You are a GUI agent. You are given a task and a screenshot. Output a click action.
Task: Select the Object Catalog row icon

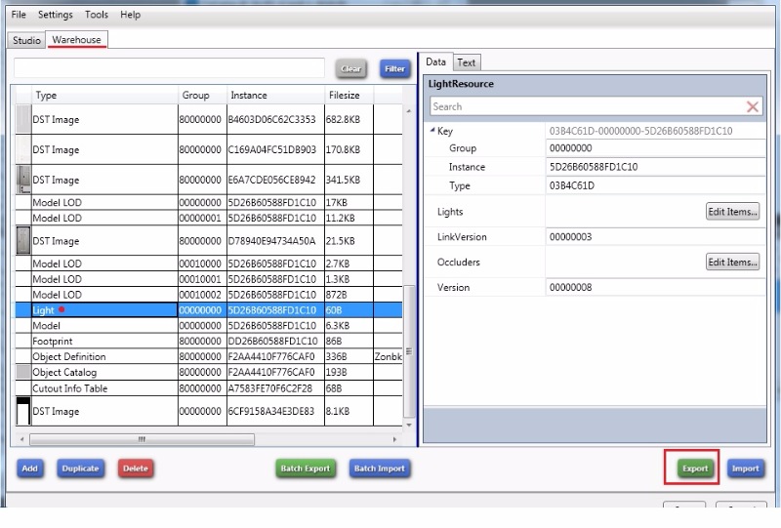click(x=23, y=373)
